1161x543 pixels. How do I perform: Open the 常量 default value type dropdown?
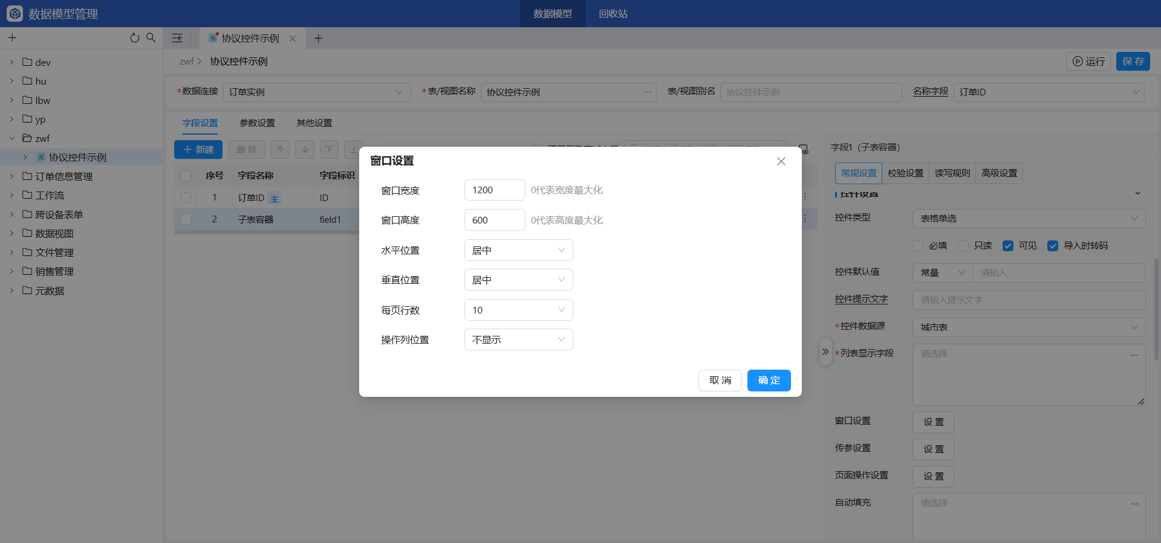pyautogui.click(x=942, y=273)
